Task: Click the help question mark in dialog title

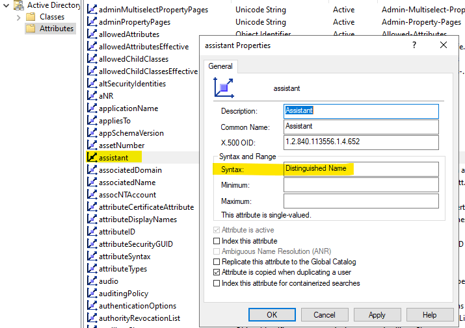Action: pos(414,45)
